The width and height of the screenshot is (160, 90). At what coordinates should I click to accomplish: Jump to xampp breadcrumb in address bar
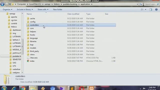[47, 4]
